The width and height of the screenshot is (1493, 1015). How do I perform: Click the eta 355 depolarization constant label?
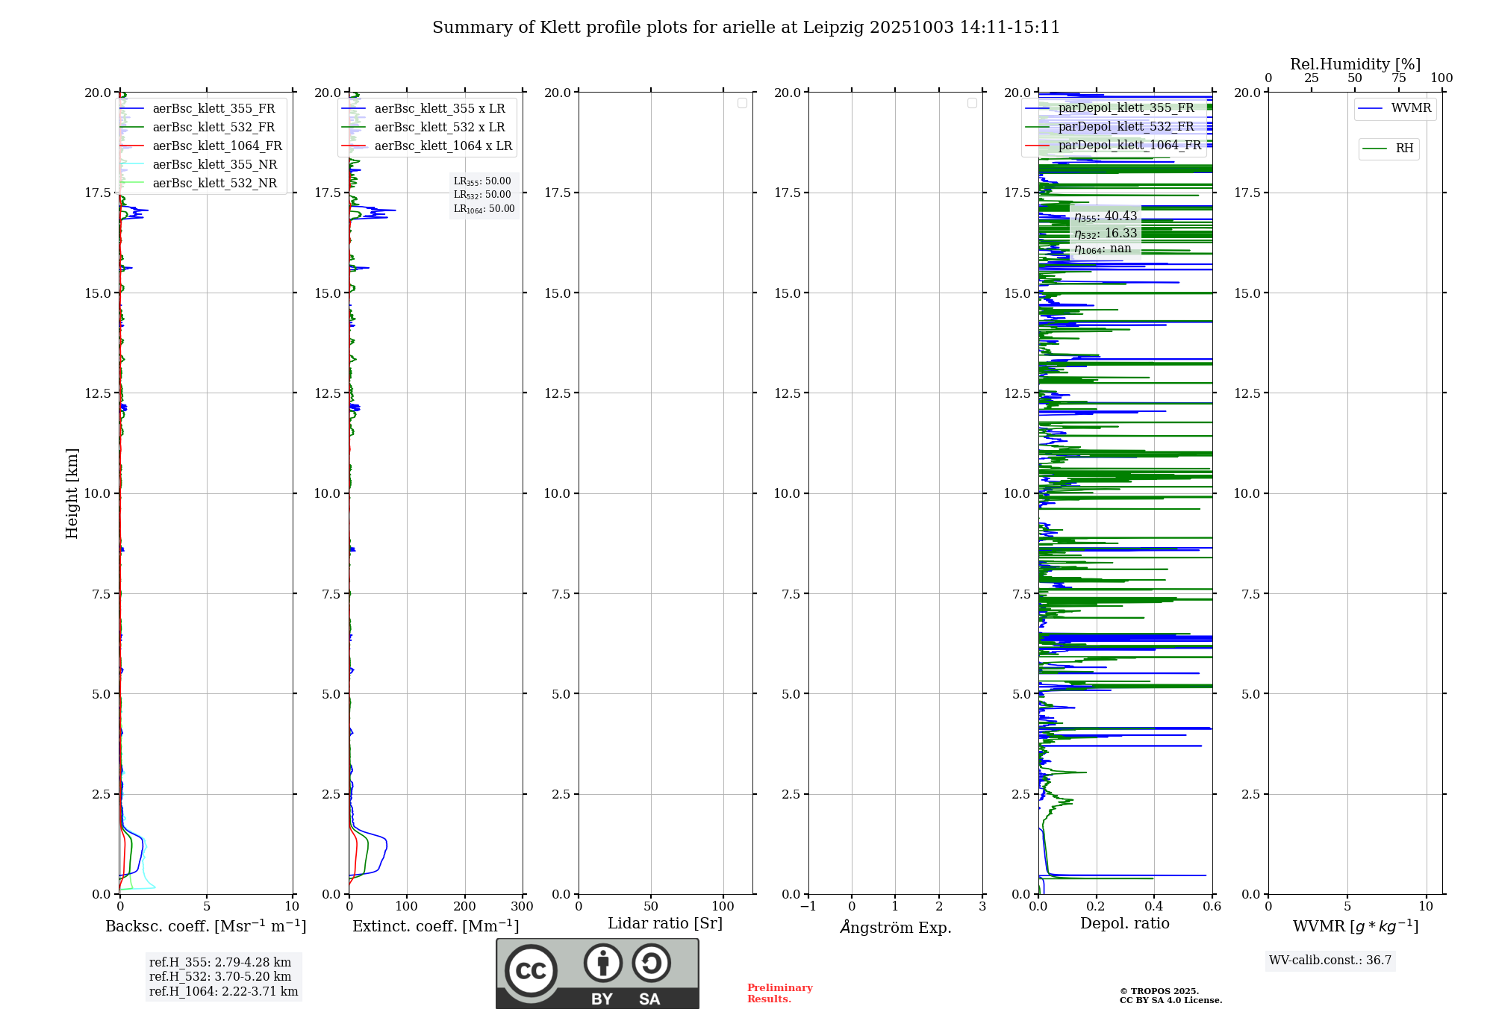[1106, 216]
